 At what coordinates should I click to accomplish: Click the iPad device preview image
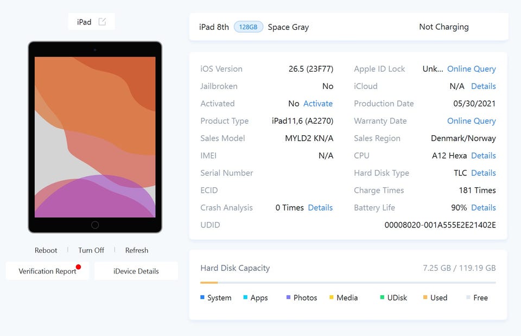click(95, 137)
